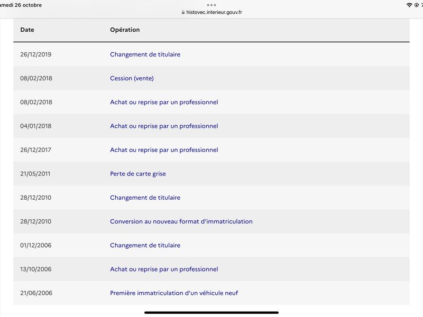Tap the lock icon beside the URL

183,12
